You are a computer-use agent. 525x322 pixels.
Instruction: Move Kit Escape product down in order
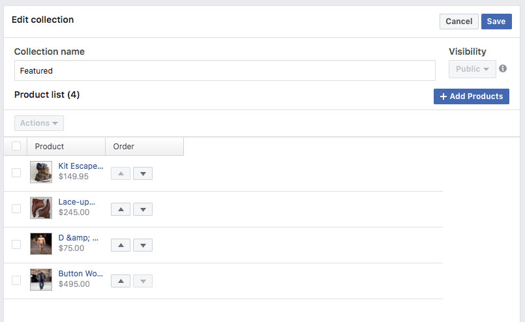click(x=143, y=173)
